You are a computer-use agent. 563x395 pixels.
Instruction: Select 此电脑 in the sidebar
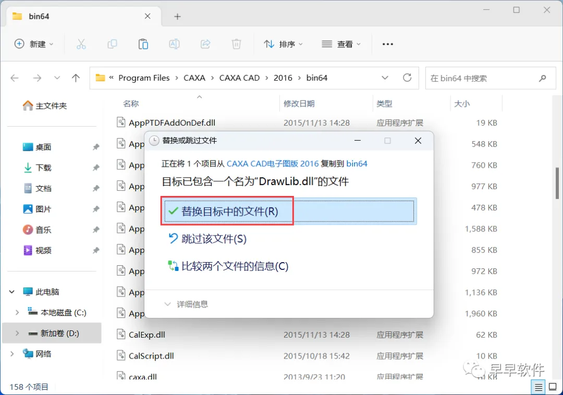pos(41,292)
